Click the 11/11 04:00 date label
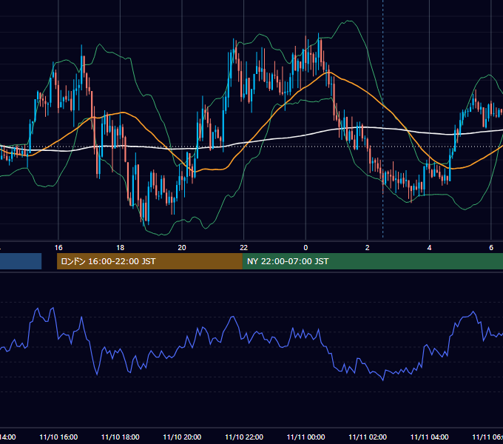 (430, 437)
